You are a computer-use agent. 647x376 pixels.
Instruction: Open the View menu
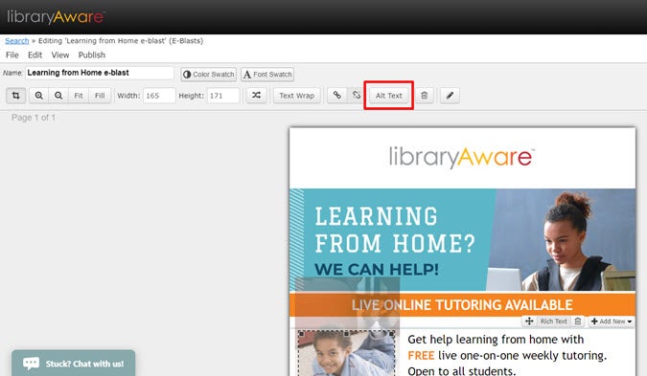[60, 55]
